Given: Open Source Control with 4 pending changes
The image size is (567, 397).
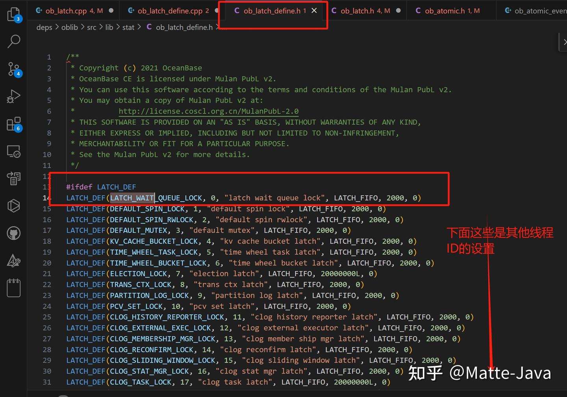Looking at the screenshot, I should [x=14, y=69].
